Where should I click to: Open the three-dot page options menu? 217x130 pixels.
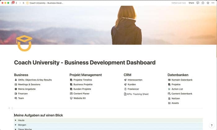[213, 3]
